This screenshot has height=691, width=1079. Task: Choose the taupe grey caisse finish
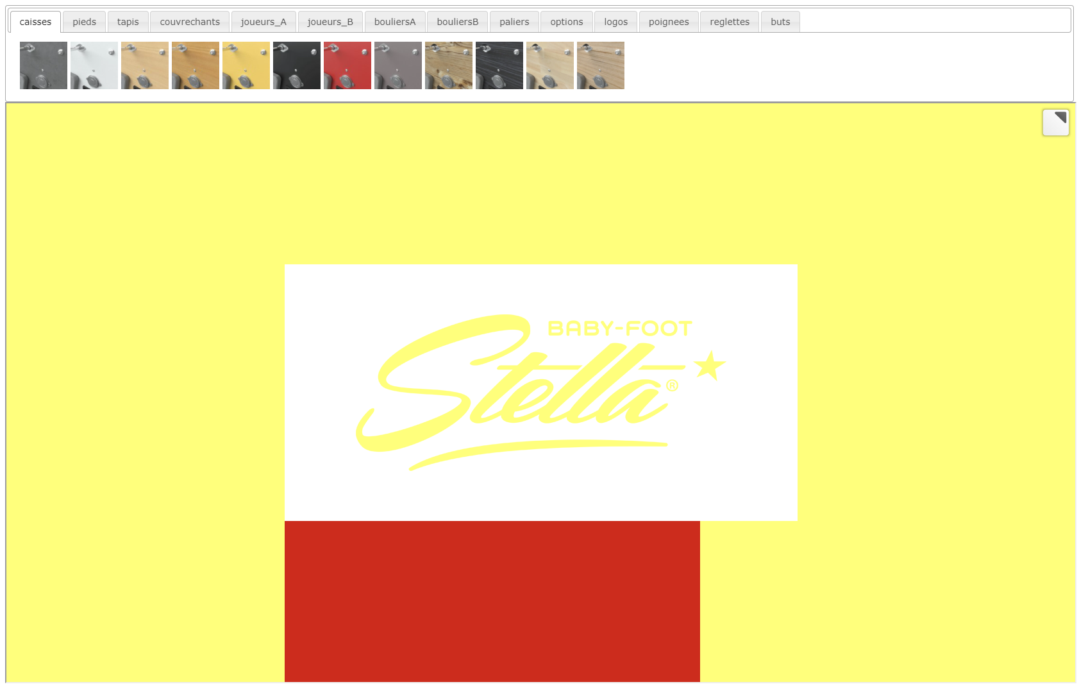pyautogui.click(x=398, y=65)
